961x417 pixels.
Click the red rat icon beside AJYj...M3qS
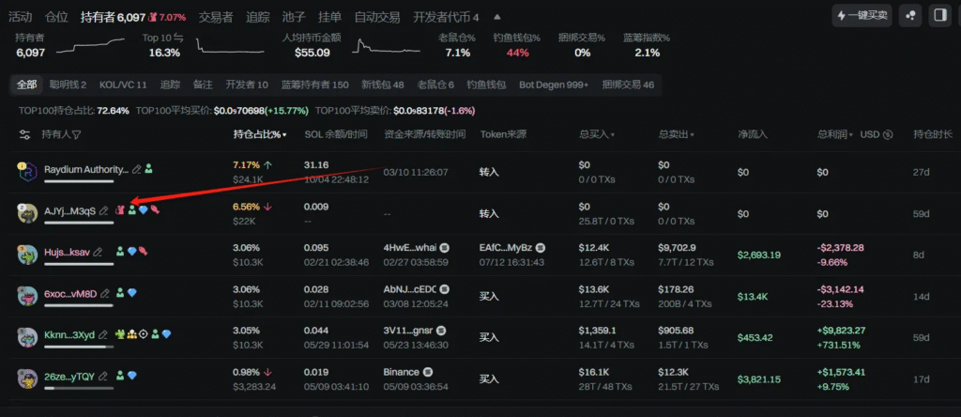119,210
